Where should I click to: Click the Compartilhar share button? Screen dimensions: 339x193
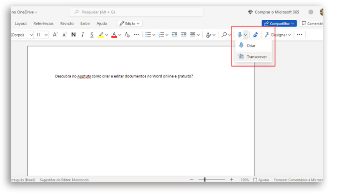click(279, 24)
